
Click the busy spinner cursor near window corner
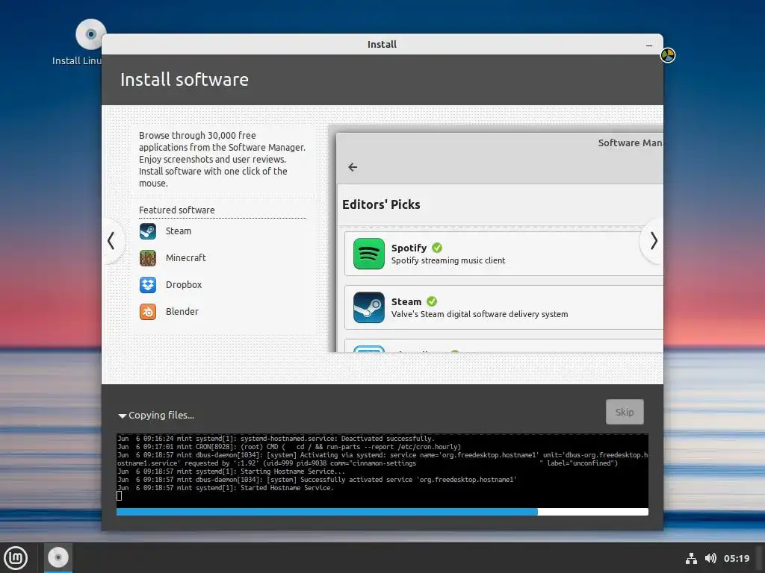(668, 55)
